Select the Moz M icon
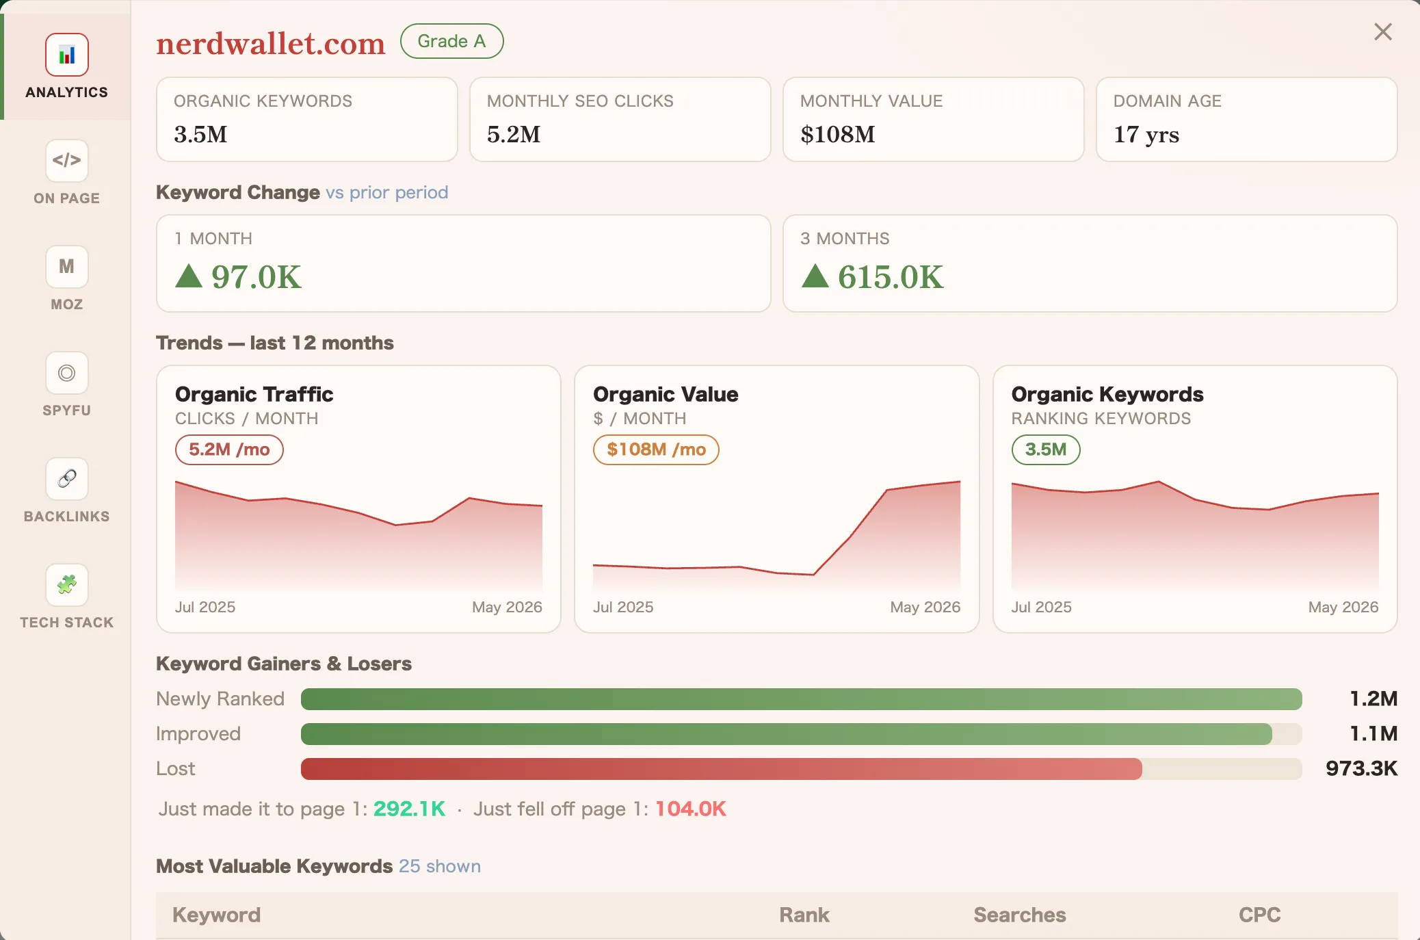The height and width of the screenshot is (940, 1420). point(67,267)
